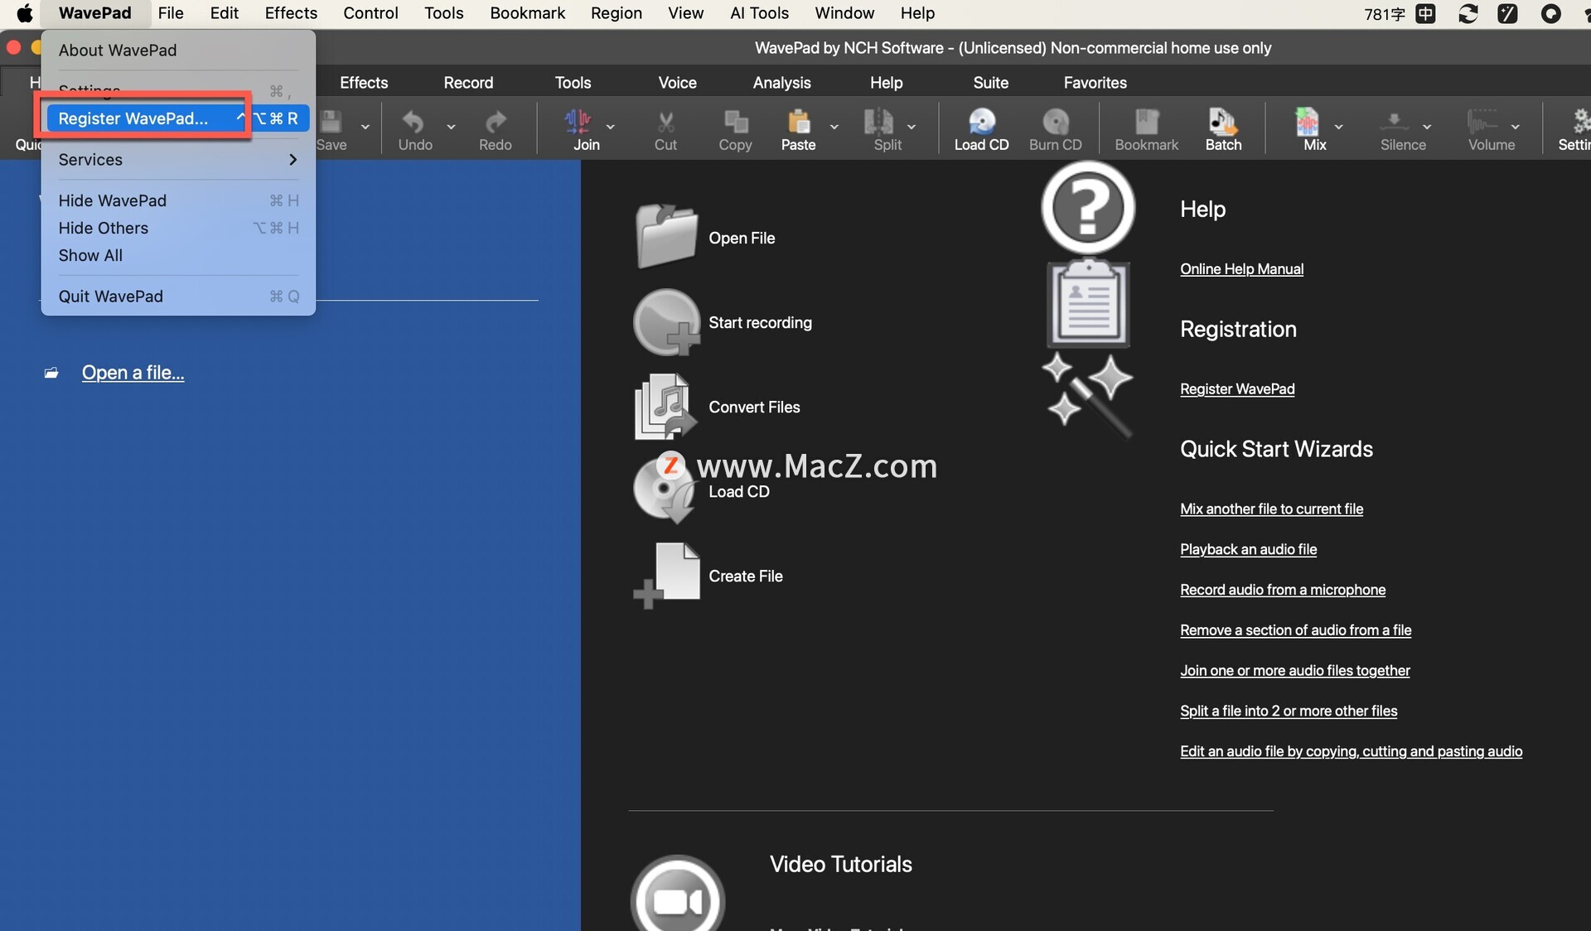
Task: Open the Online Help Manual link
Action: (x=1241, y=268)
